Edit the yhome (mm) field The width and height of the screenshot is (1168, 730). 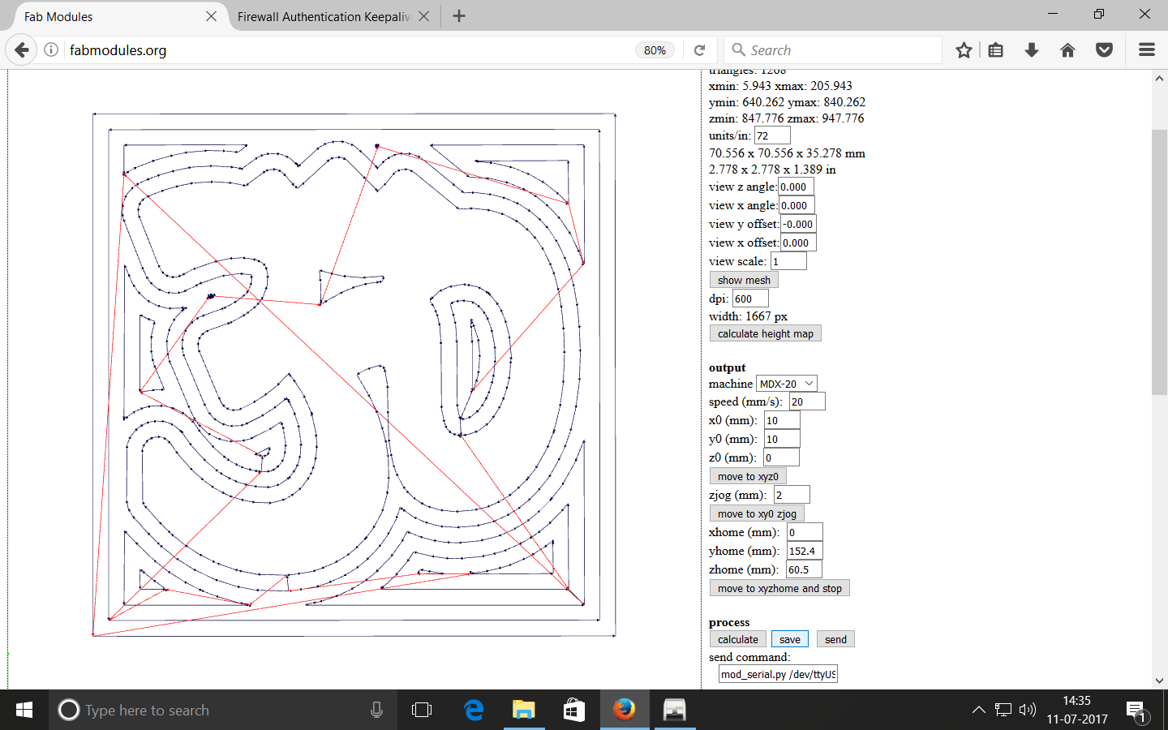pos(805,551)
